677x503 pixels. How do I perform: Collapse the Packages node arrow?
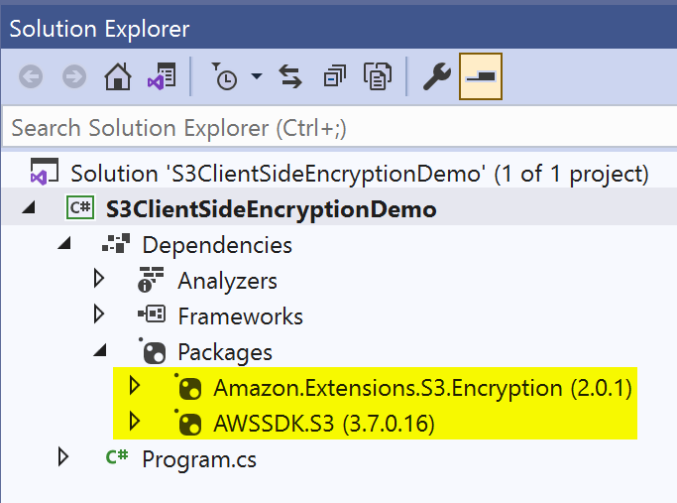pyautogui.click(x=100, y=352)
